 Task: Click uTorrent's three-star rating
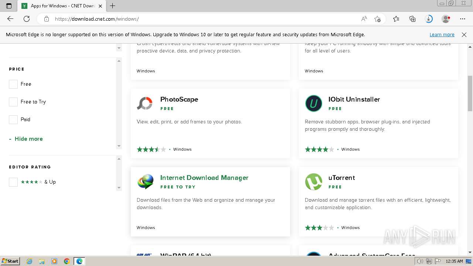point(320,228)
